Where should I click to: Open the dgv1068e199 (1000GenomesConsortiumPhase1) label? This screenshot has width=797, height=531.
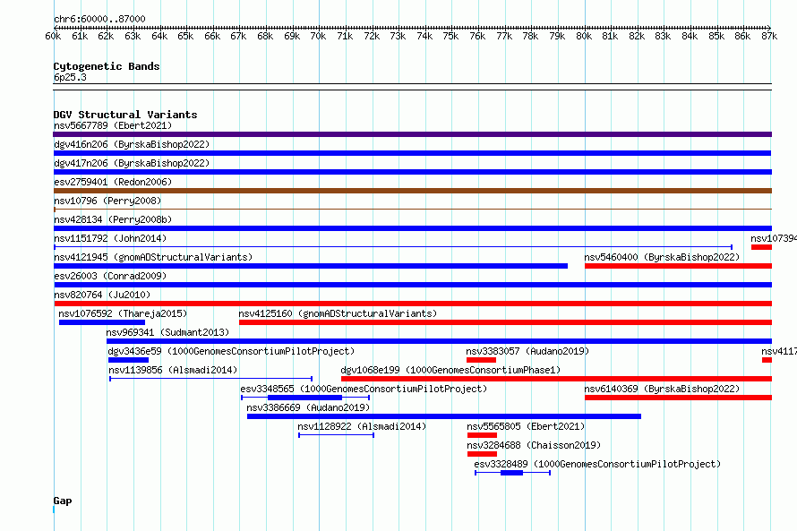tap(450, 370)
